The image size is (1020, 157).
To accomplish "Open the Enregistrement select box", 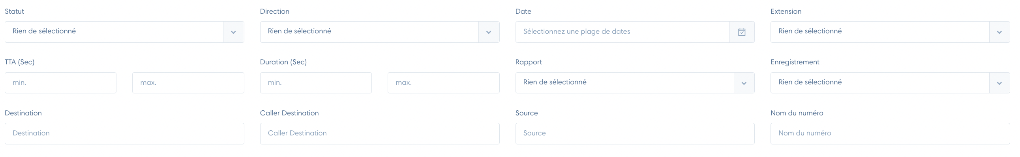I will (x=890, y=83).
